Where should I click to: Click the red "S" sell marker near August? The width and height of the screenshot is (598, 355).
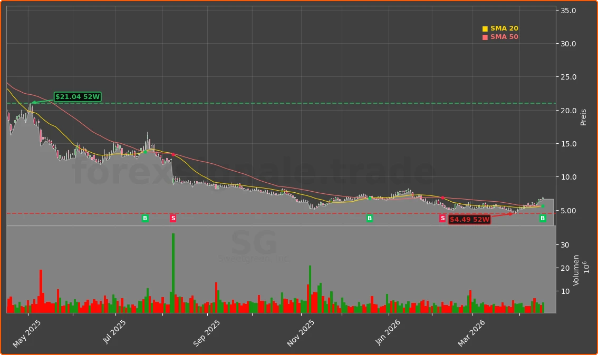[172, 218]
